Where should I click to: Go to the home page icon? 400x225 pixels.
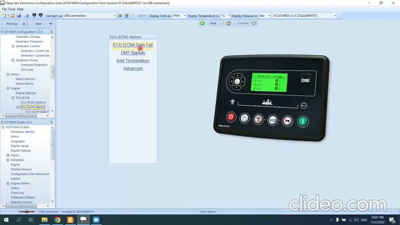click(x=228, y=23)
